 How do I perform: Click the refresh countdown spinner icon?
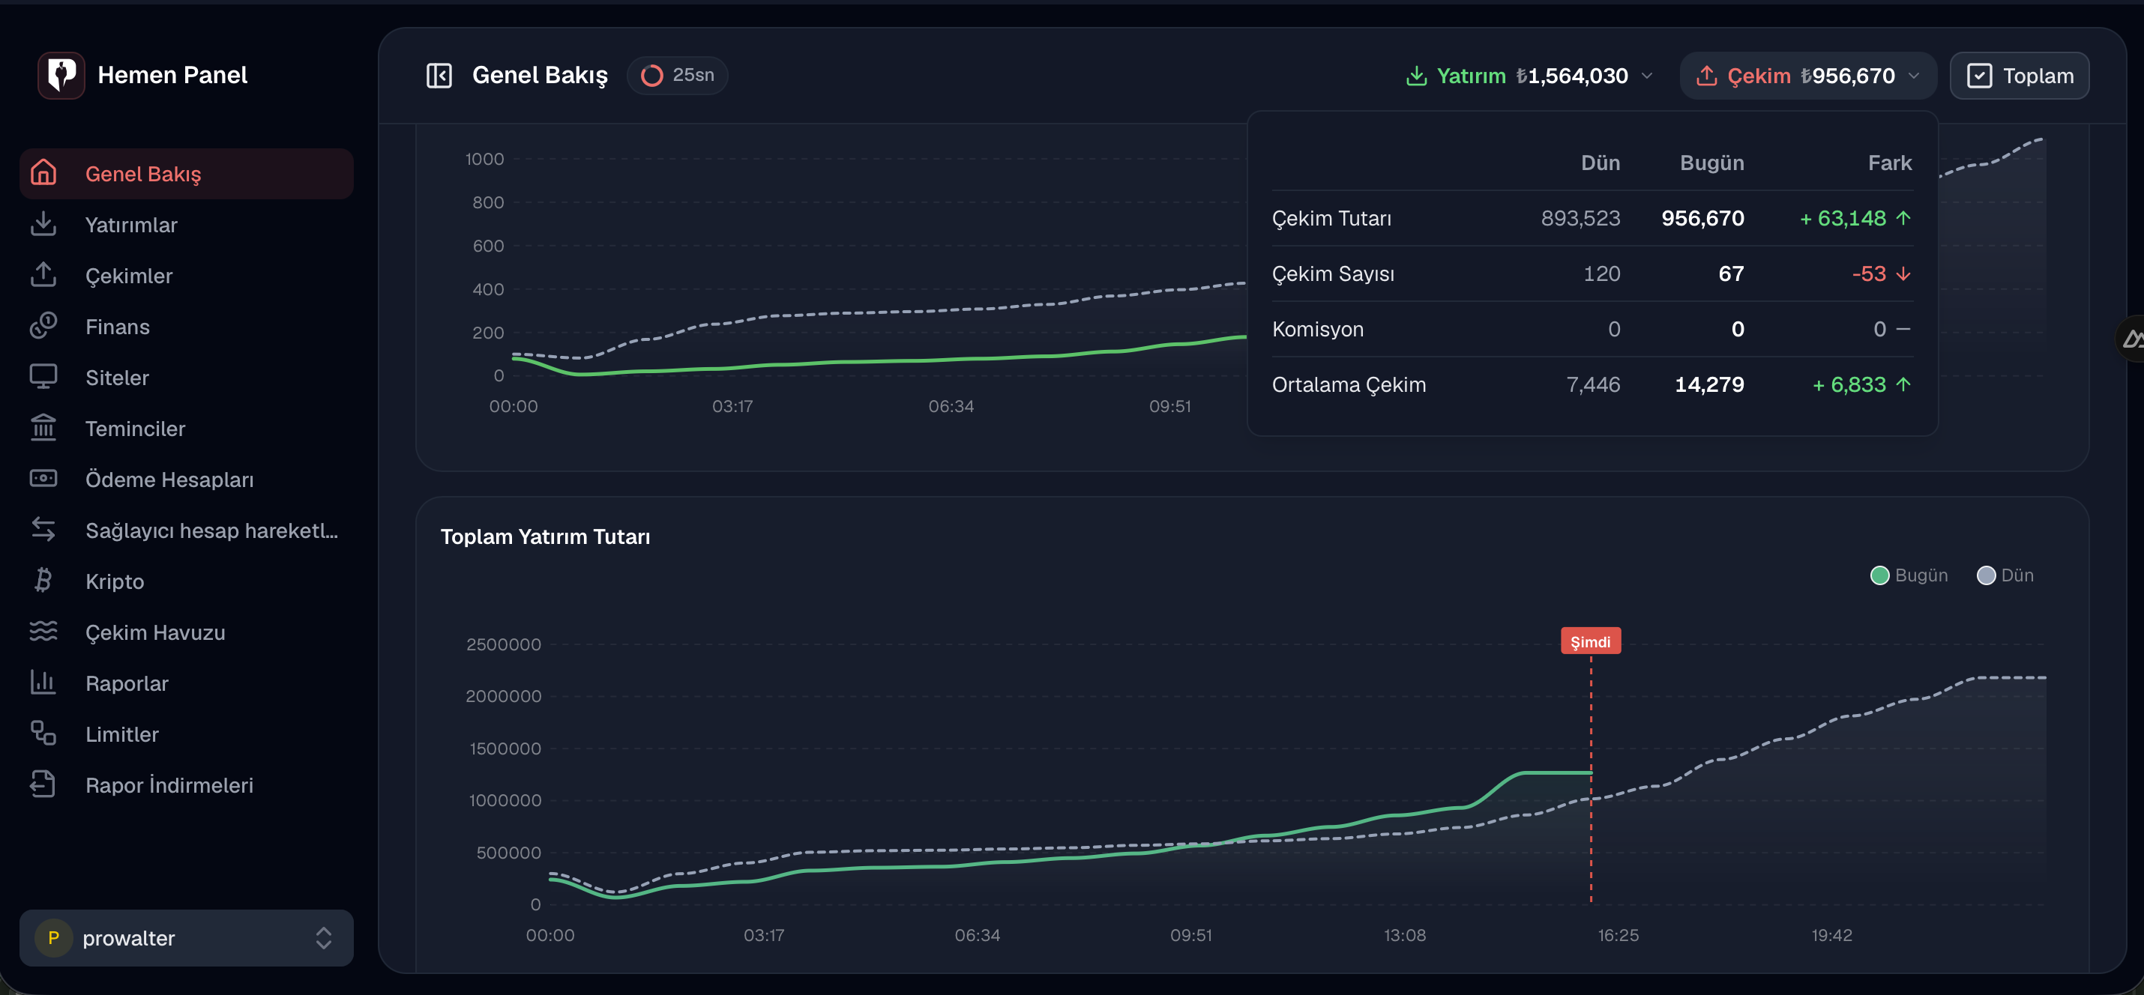point(651,76)
